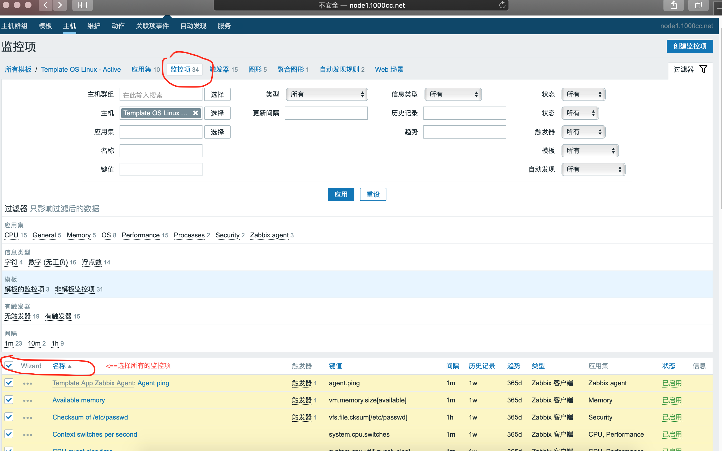Screen dimensions: 722x451
Task: Click the browser share icon
Action: [673, 5]
